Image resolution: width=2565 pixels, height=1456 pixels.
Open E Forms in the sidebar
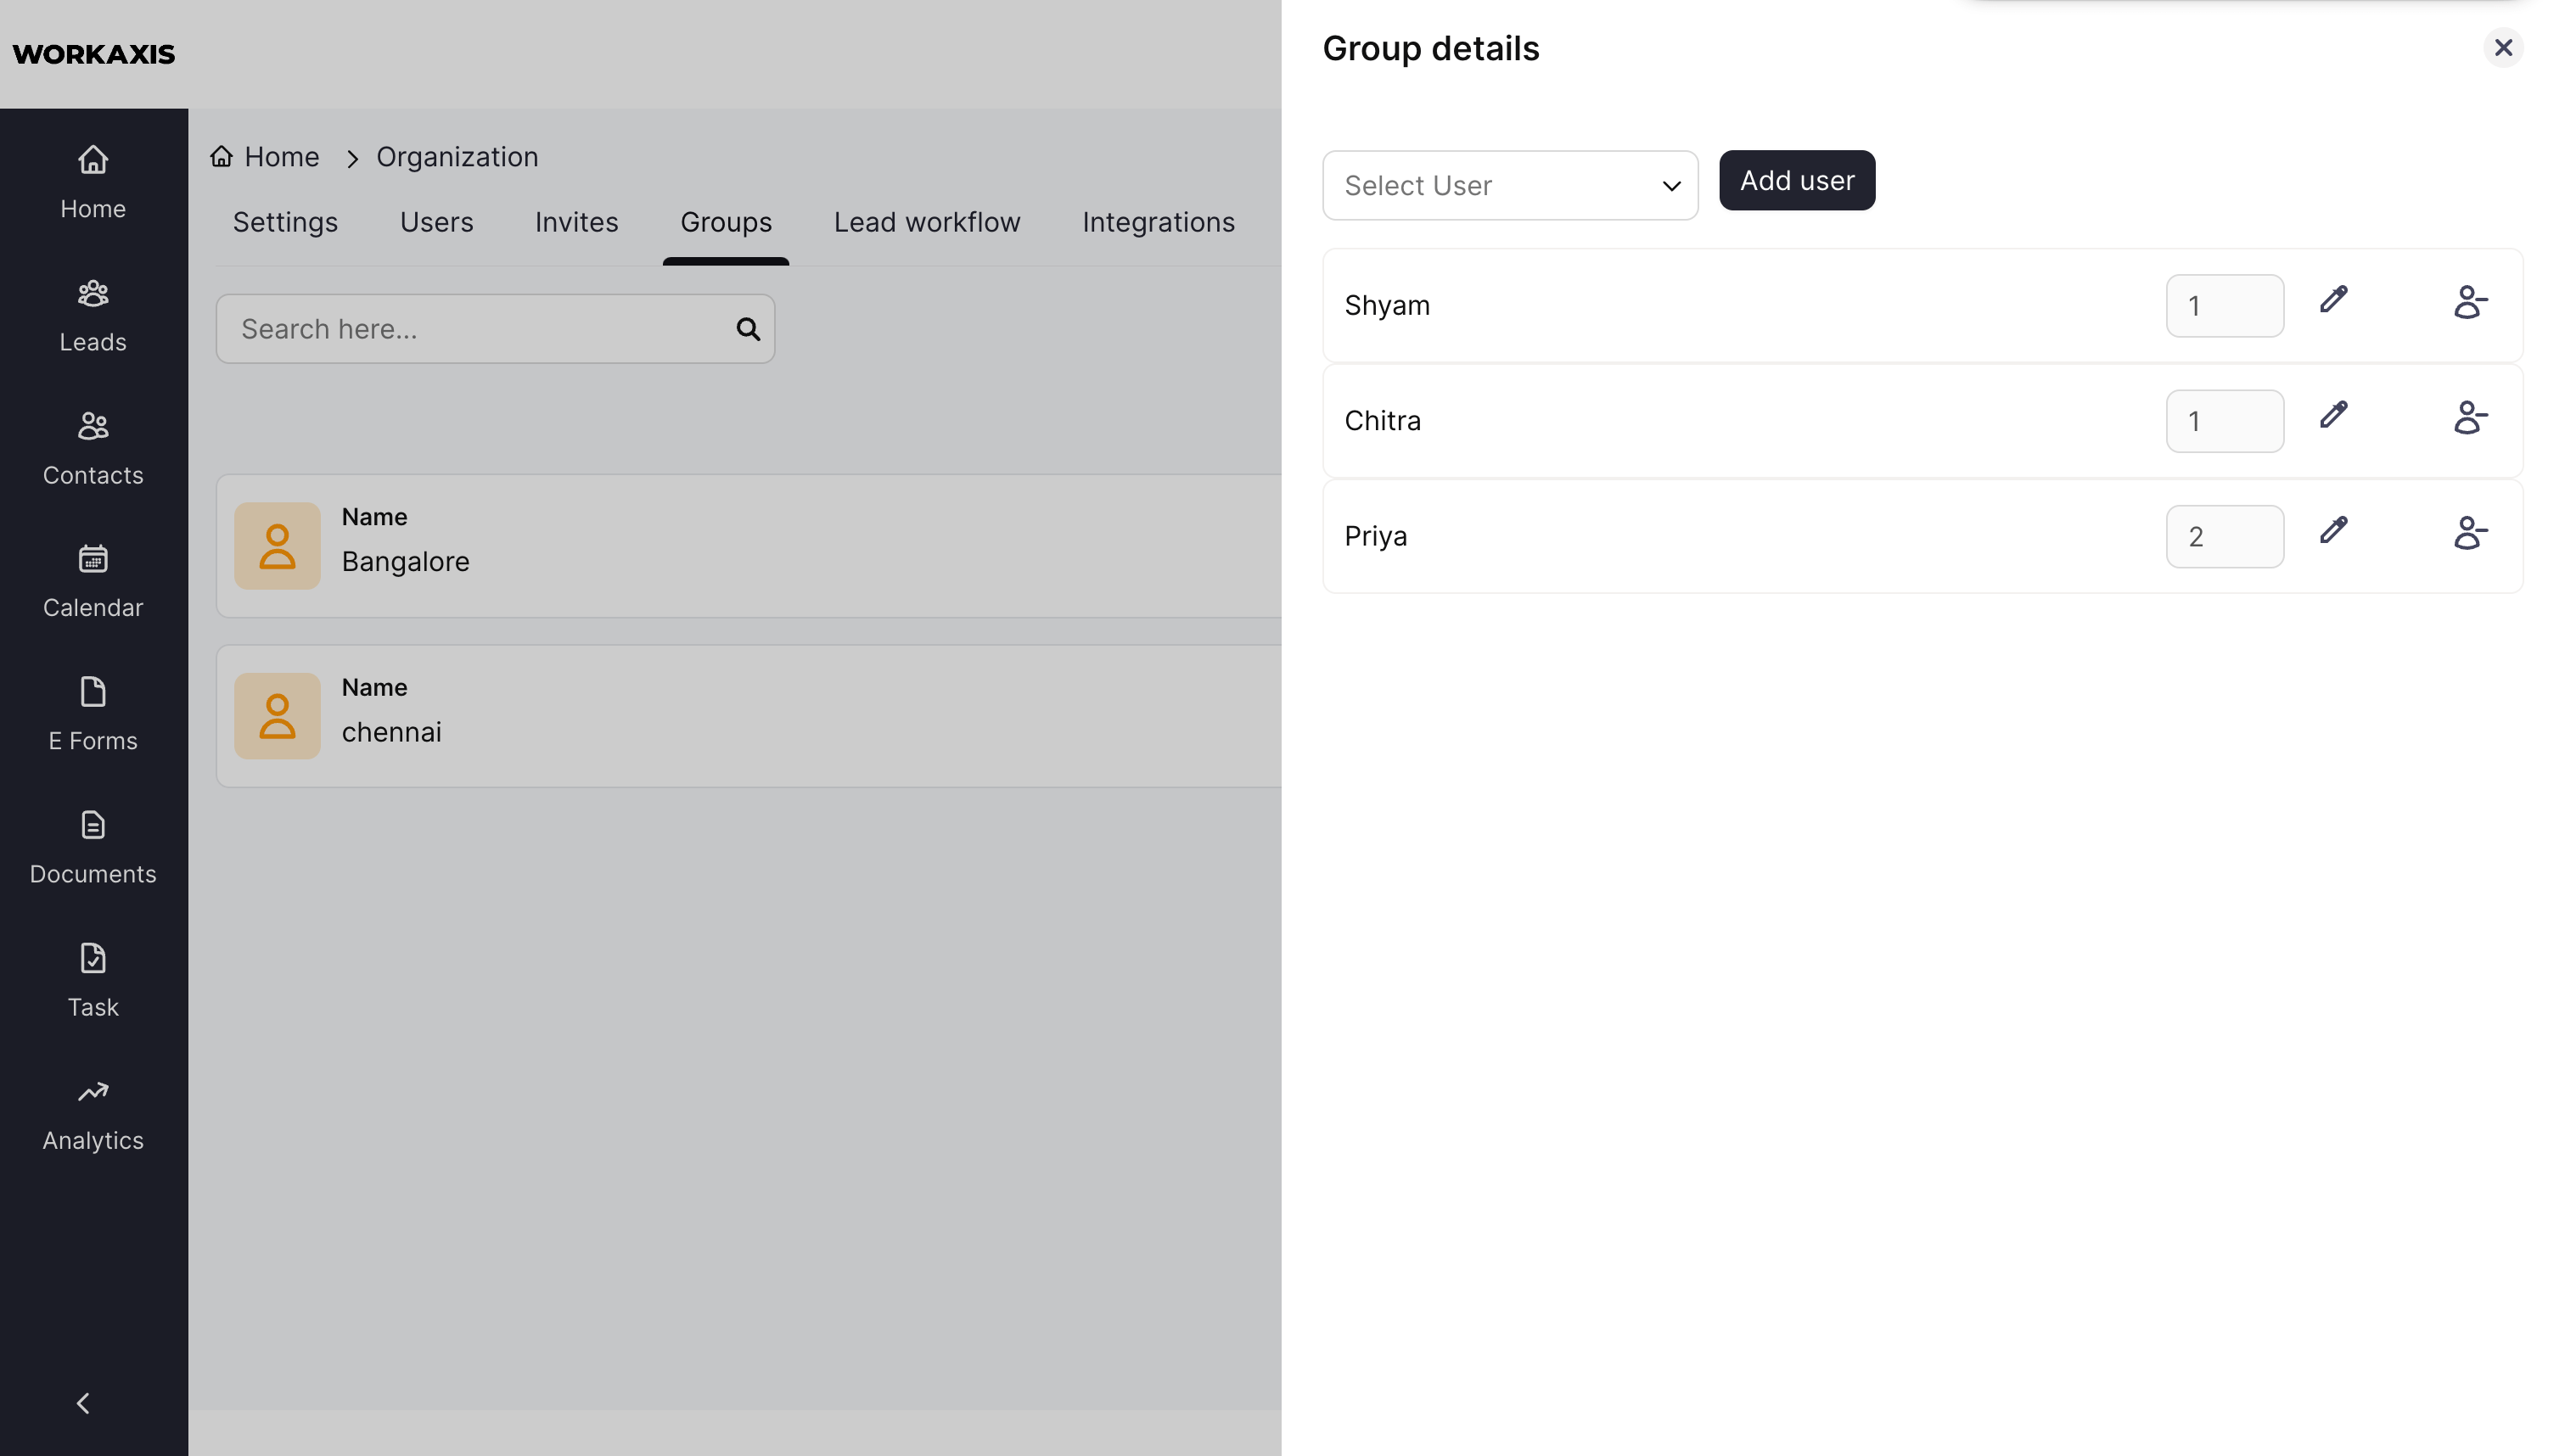pyautogui.click(x=93, y=714)
